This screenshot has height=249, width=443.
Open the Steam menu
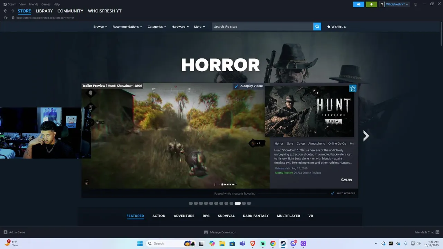coord(12,4)
